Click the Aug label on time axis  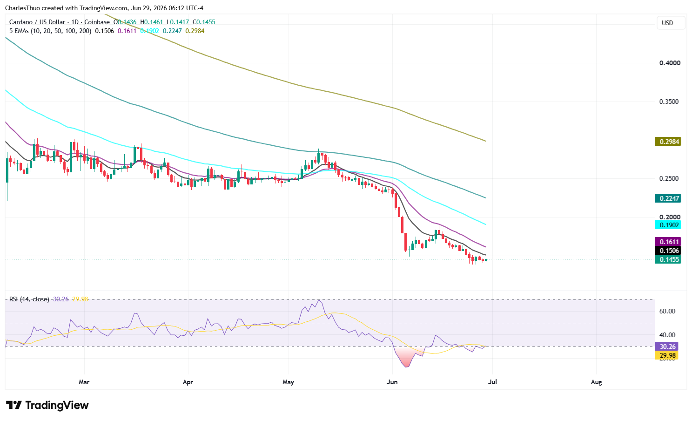point(596,382)
